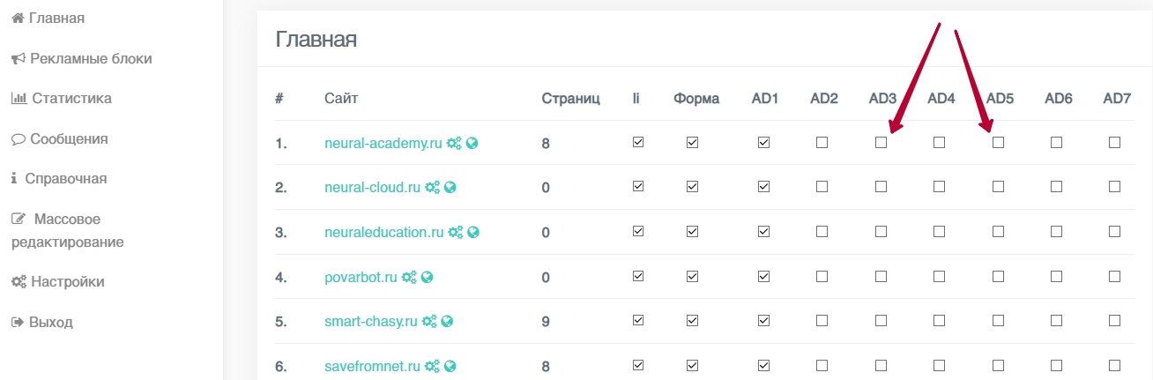Open settings gears icon for savefromnet.ru
This screenshot has height=380, width=1153.
coord(432,365)
